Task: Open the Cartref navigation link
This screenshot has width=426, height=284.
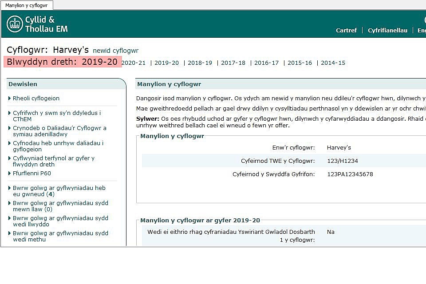Action: click(x=346, y=30)
